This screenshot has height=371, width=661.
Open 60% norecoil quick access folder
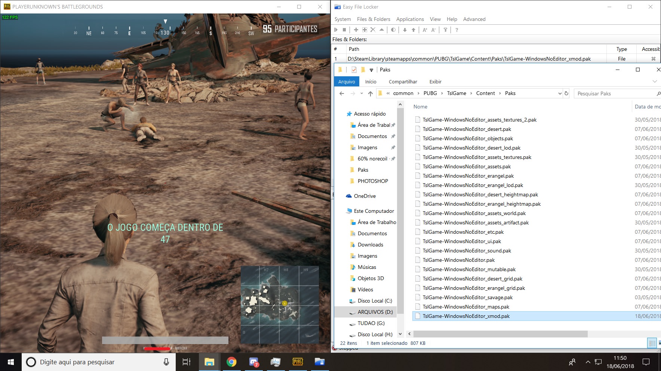372,159
